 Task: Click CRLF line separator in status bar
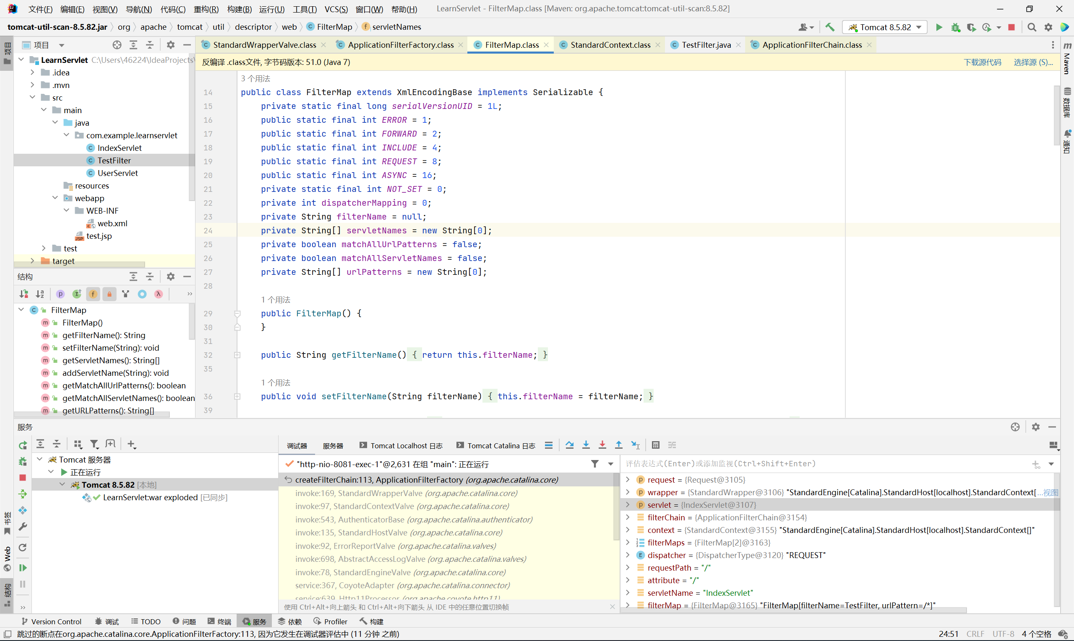975,634
